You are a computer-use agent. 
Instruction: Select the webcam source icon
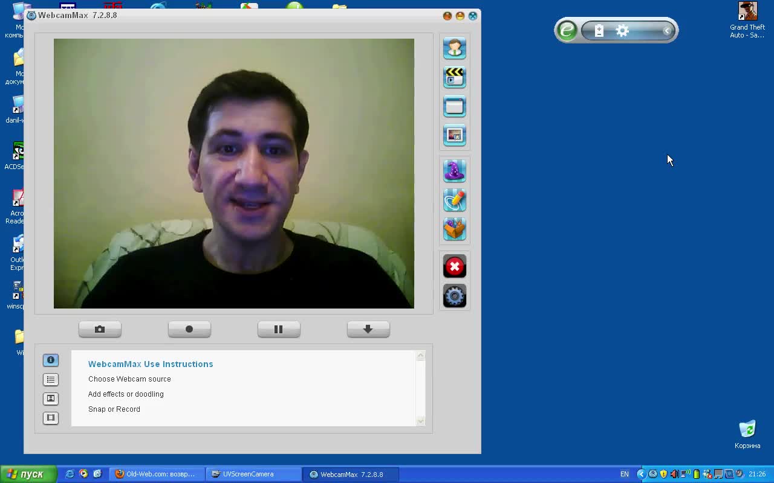[454, 48]
